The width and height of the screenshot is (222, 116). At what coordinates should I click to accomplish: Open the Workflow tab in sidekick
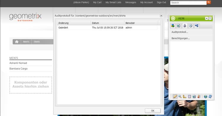pyautogui.click(x=197, y=26)
